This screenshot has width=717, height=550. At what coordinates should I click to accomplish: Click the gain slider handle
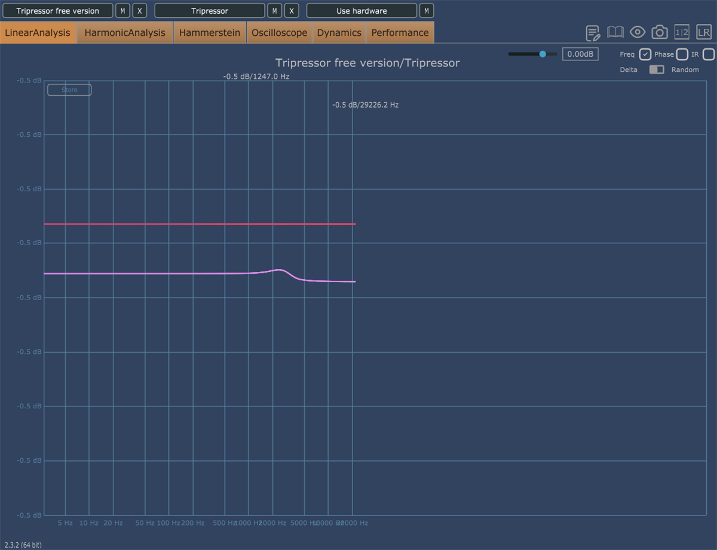(543, 54)
